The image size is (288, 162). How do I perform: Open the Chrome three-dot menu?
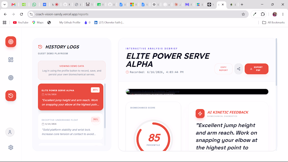(283, 14)
